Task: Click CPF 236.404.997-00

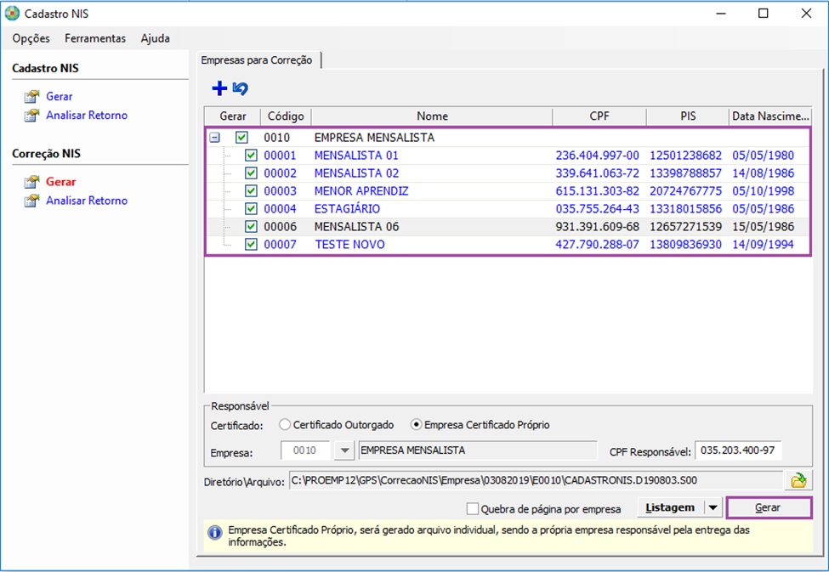Action: pos(598,156)
